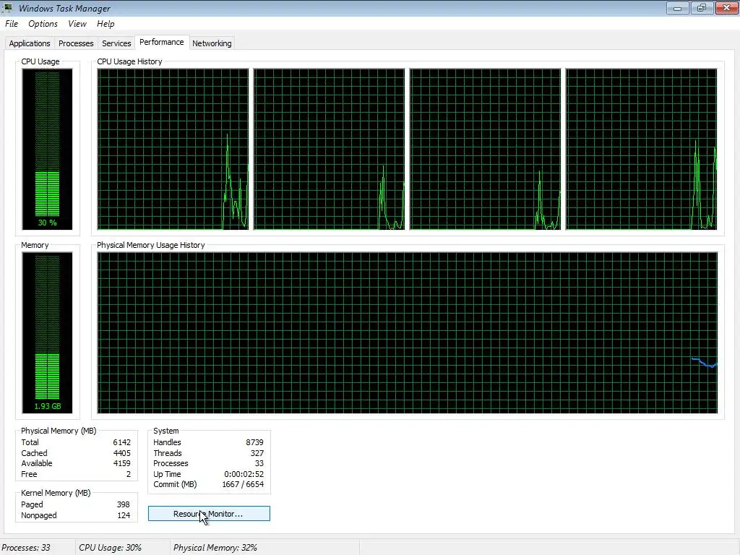Click the Nonpaged kernel memory value 124
This screenshot has height=555, width=740.
[124, 515]
